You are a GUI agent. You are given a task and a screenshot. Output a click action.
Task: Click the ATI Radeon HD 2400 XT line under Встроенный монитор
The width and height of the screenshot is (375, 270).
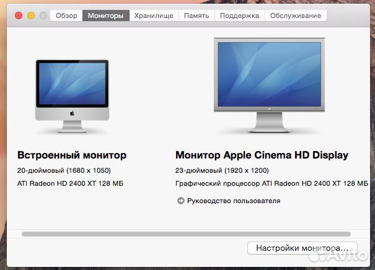70,183
